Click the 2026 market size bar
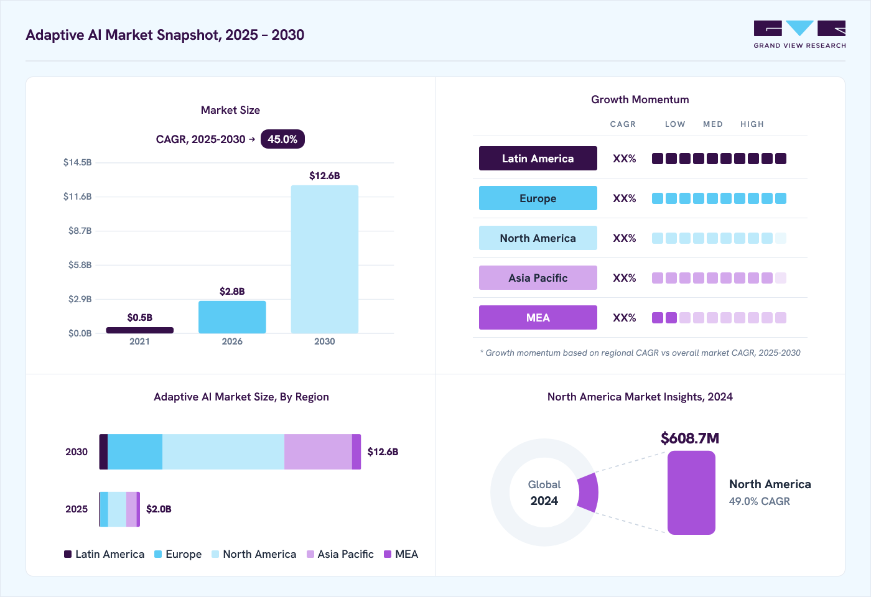The height and width of the screenshot is (597, 871). [x=232, y=317]
